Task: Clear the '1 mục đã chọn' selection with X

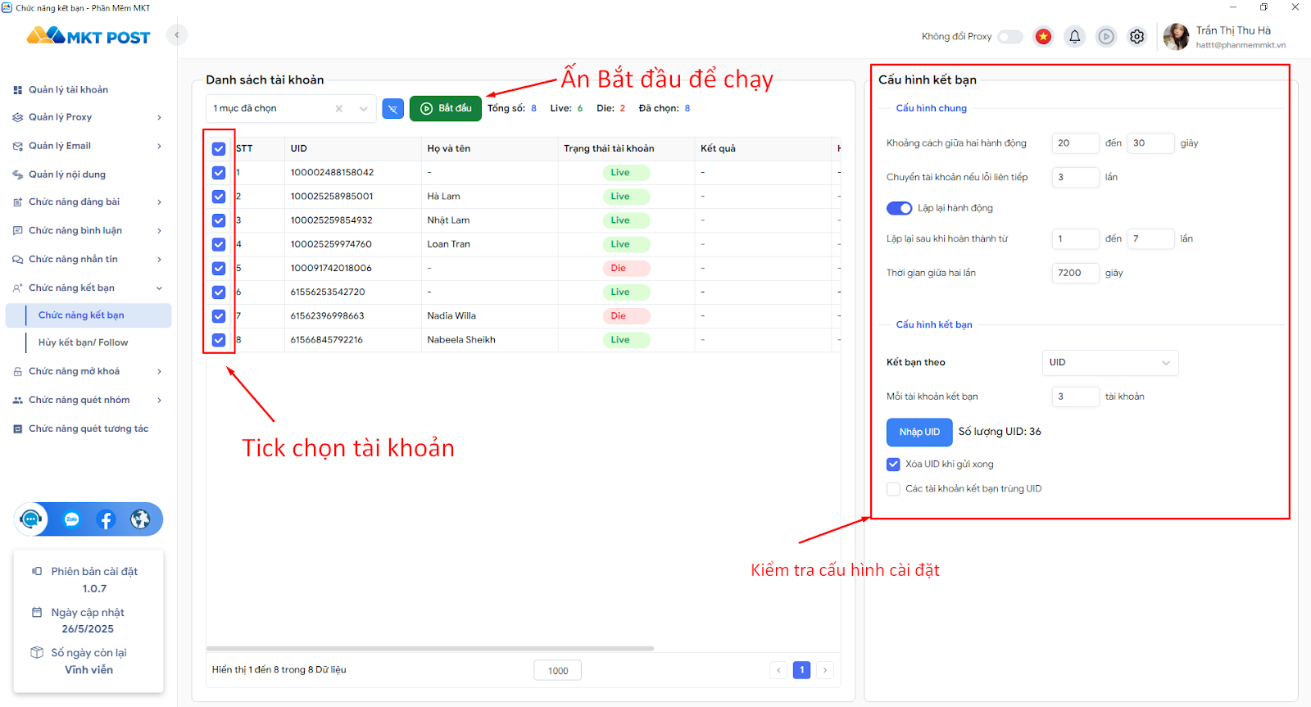Action: (339, 109)
